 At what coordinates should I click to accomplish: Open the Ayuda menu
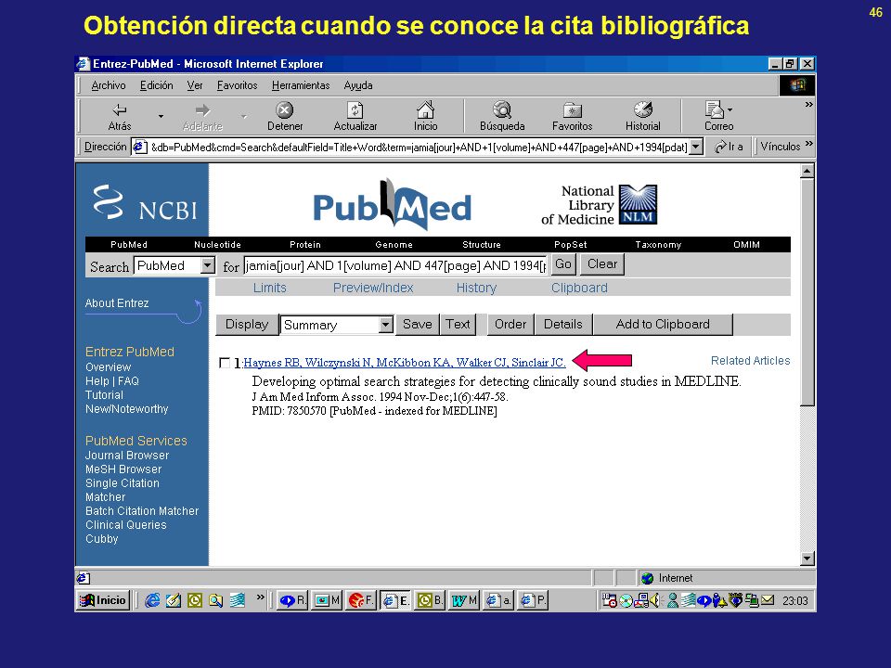pos(358,85)
